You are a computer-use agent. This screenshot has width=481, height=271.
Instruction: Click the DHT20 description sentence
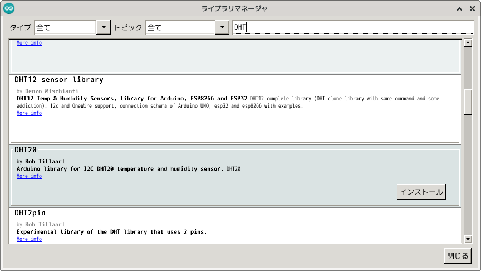(x=120, y=169)
